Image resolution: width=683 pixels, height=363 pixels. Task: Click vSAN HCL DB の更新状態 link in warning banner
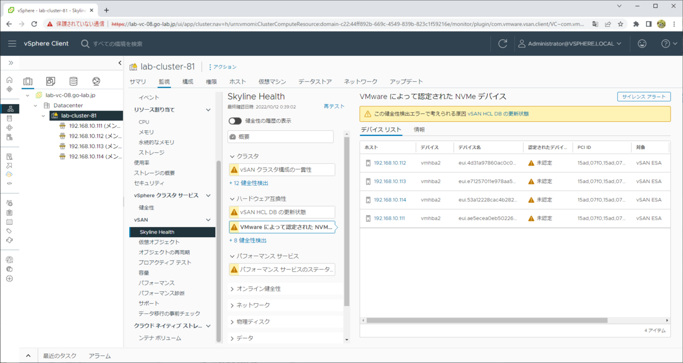[498, 114]
